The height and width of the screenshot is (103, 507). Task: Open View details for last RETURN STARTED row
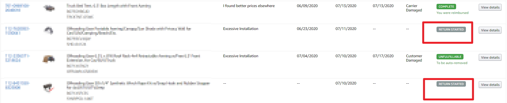point(490,85)
